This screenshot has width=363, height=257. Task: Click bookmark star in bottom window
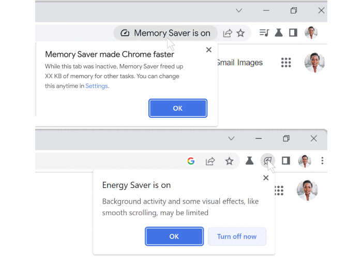point(229,161)
